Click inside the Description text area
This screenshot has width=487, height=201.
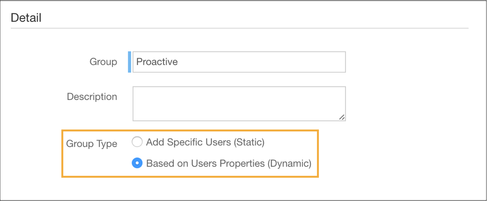(239, 104)
